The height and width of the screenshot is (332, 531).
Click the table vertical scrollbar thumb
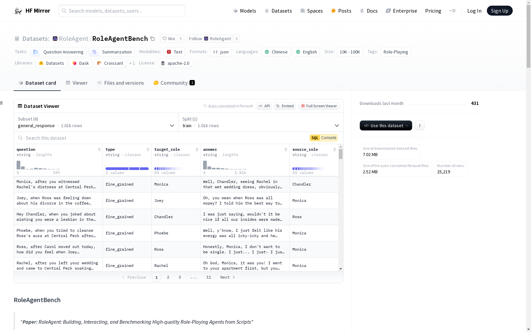point(341,154)
